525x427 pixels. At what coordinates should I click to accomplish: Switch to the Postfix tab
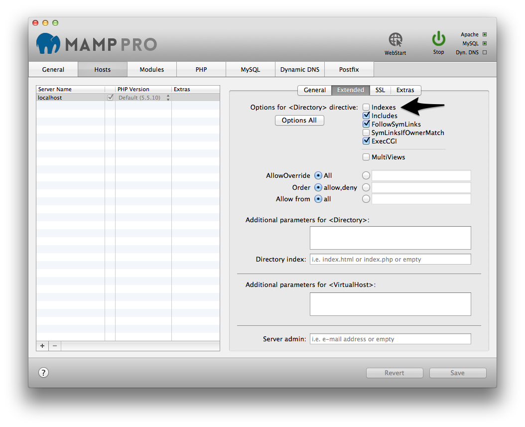click(x=349, y=69)
